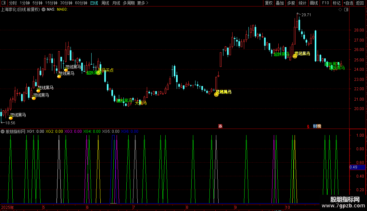Image resolution: width=367 pixels, height=211 pixels.
Task: Open the 多周期 multi-period view
Action: click(x=129, y=3)
